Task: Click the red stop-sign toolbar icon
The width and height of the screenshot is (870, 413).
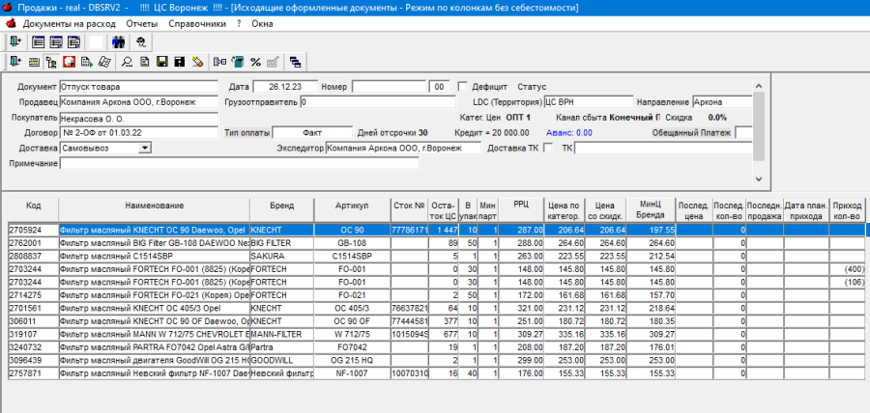Action: pyautogui.click(x=69, y=62)
